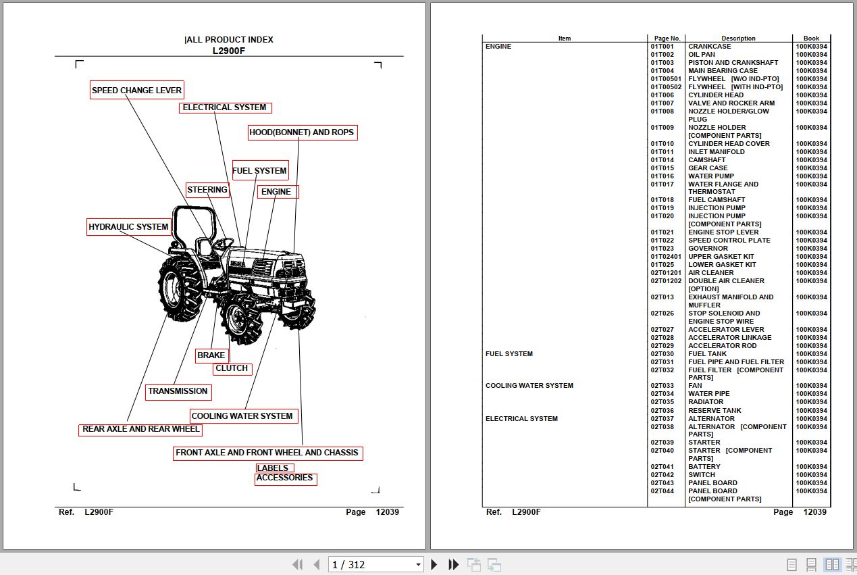Click the ALL PRODUCT INDEX heading
The image size is (857, 575).
point(230,40)
